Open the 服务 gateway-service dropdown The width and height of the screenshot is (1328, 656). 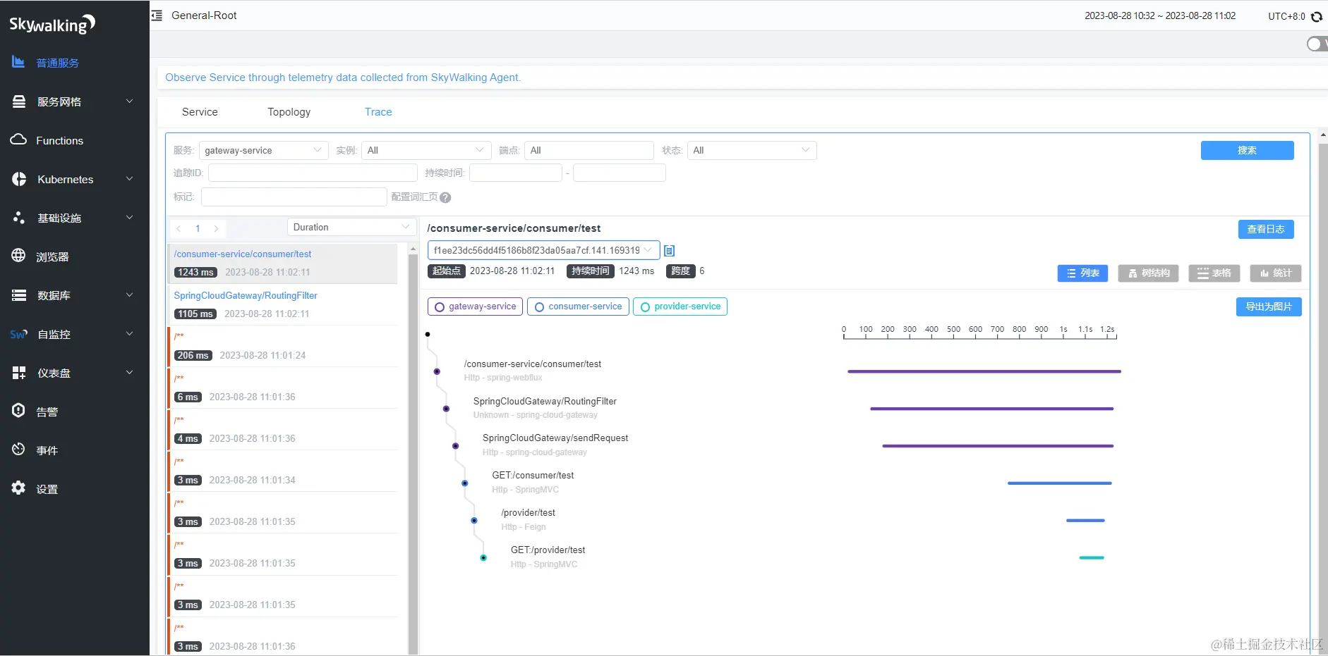[x=263, y=150]
